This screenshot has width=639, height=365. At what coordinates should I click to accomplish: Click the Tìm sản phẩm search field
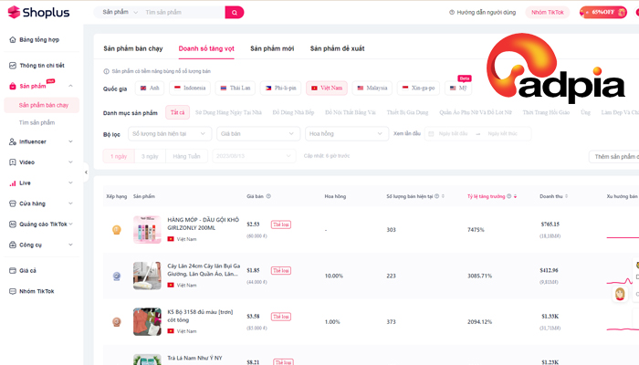tap(183, 12)
